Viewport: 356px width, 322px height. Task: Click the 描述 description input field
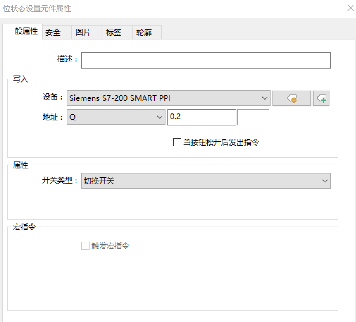[206, 60]
